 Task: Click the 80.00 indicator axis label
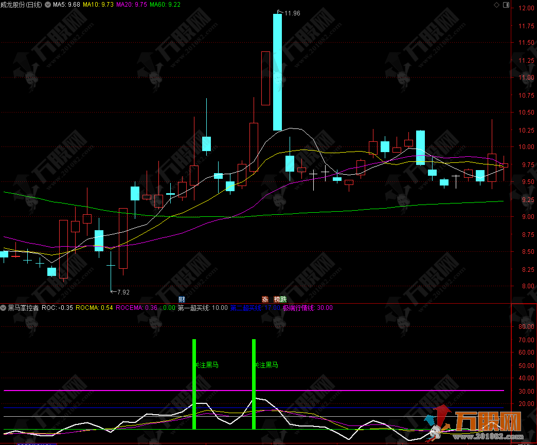tap(526, 327)
